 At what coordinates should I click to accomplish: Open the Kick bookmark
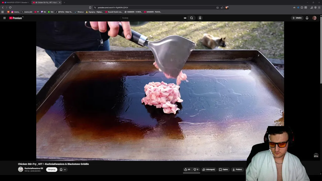(x=51, y=12)
